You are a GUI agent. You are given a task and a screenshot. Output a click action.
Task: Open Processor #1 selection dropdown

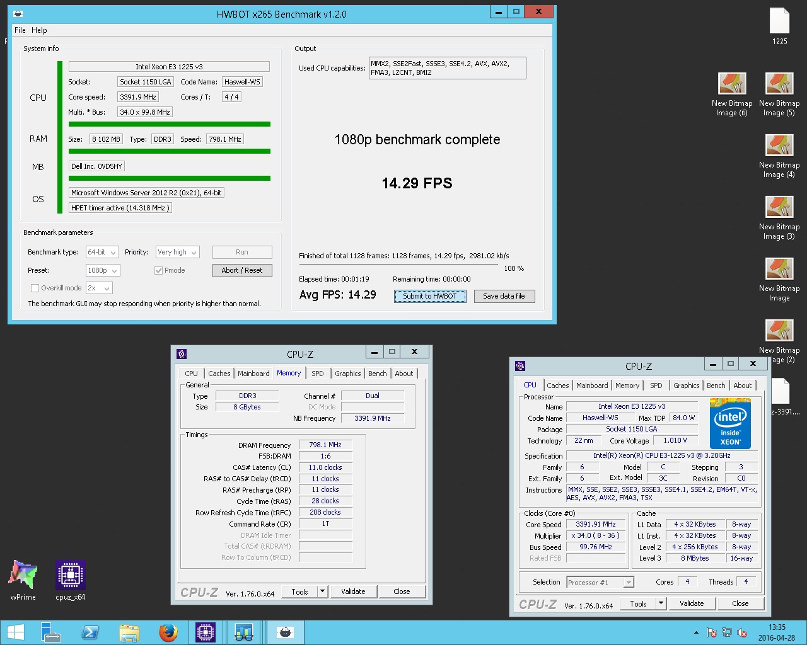coord(600,583)
